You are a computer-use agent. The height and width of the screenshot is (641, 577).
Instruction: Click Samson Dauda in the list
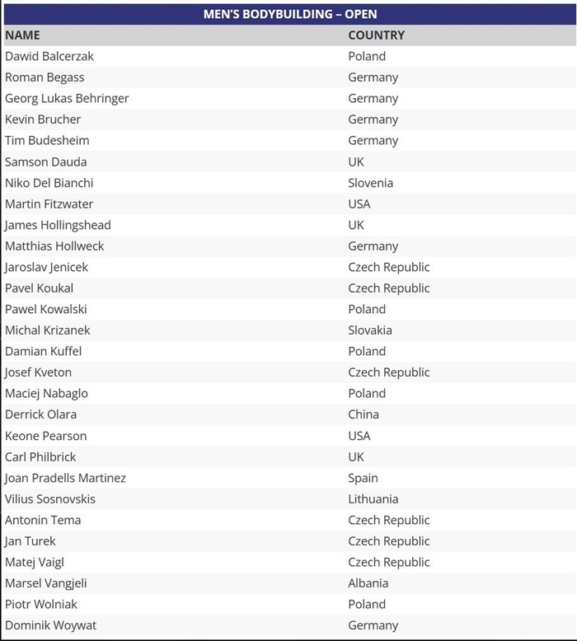[45, 161]
